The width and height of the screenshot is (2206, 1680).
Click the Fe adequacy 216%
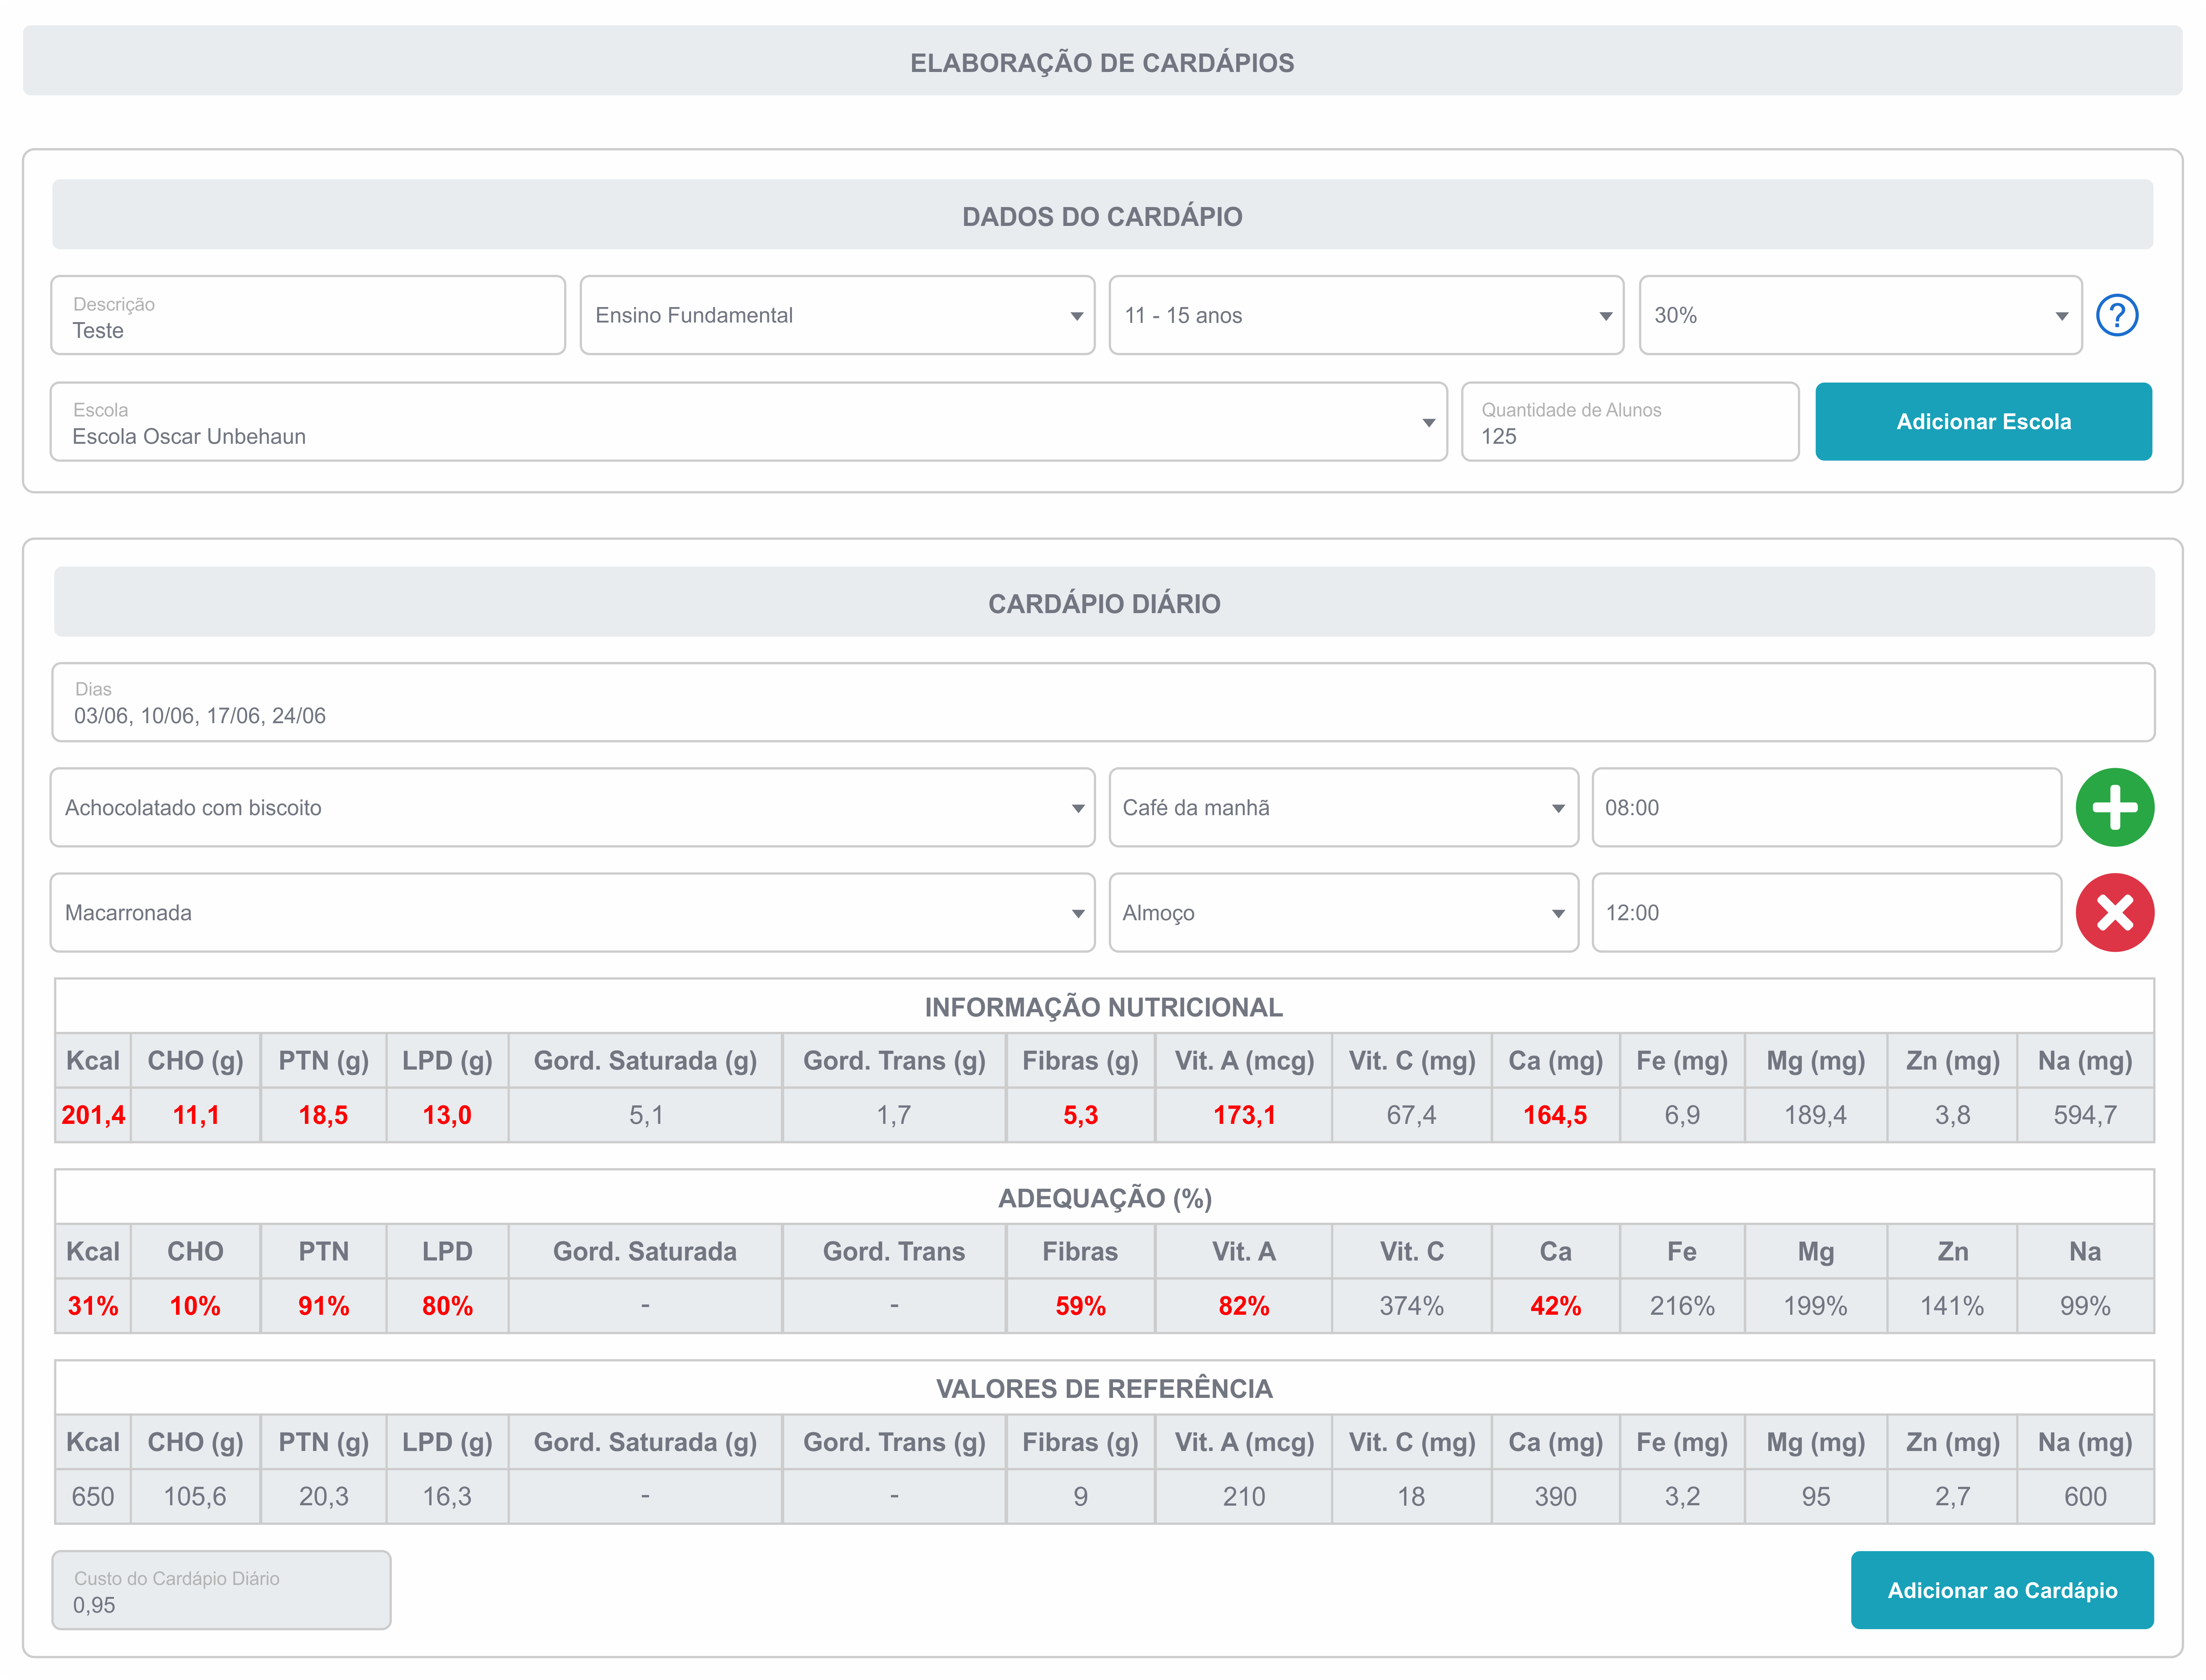[x=1682, y=1305]
